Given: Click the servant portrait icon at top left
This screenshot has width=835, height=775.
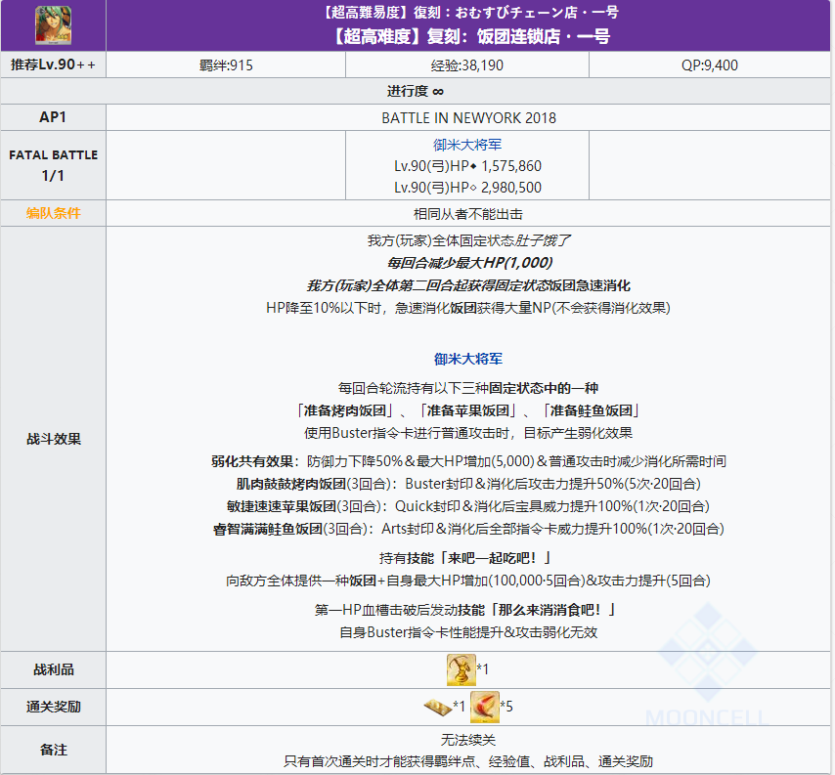Looking at the screenshot, I should coord(54,24).
